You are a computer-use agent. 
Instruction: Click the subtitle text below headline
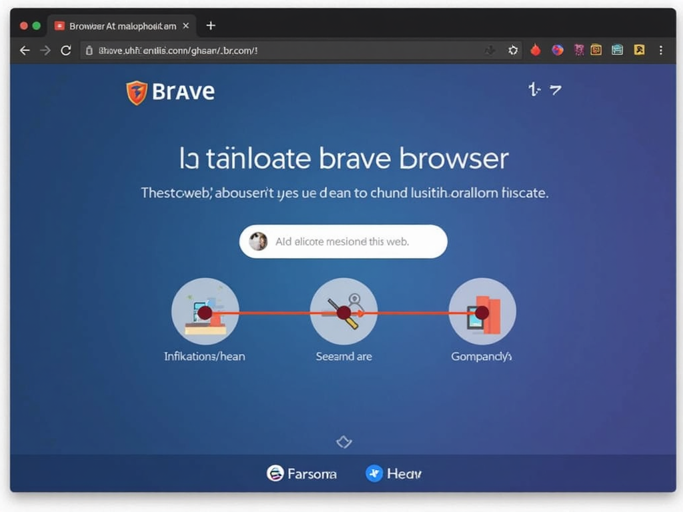coord(345,193)
